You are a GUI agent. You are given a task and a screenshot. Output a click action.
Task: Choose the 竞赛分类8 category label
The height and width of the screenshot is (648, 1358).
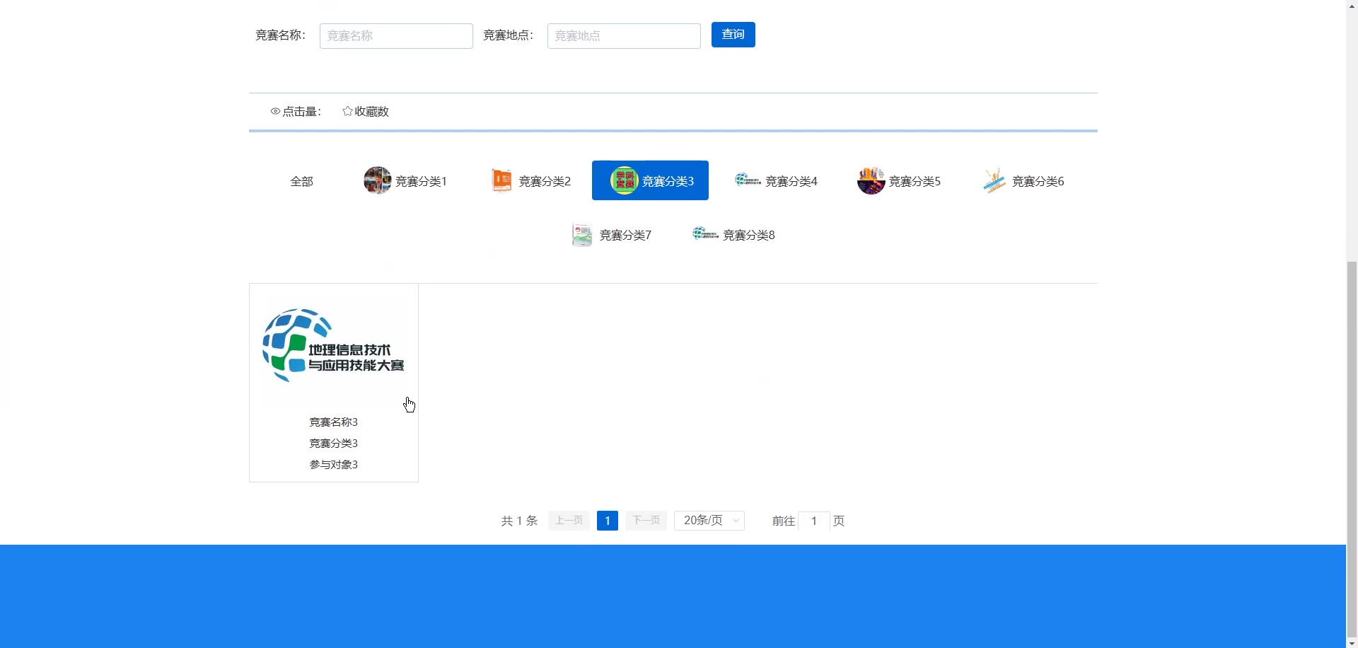(x=749, y=235)
